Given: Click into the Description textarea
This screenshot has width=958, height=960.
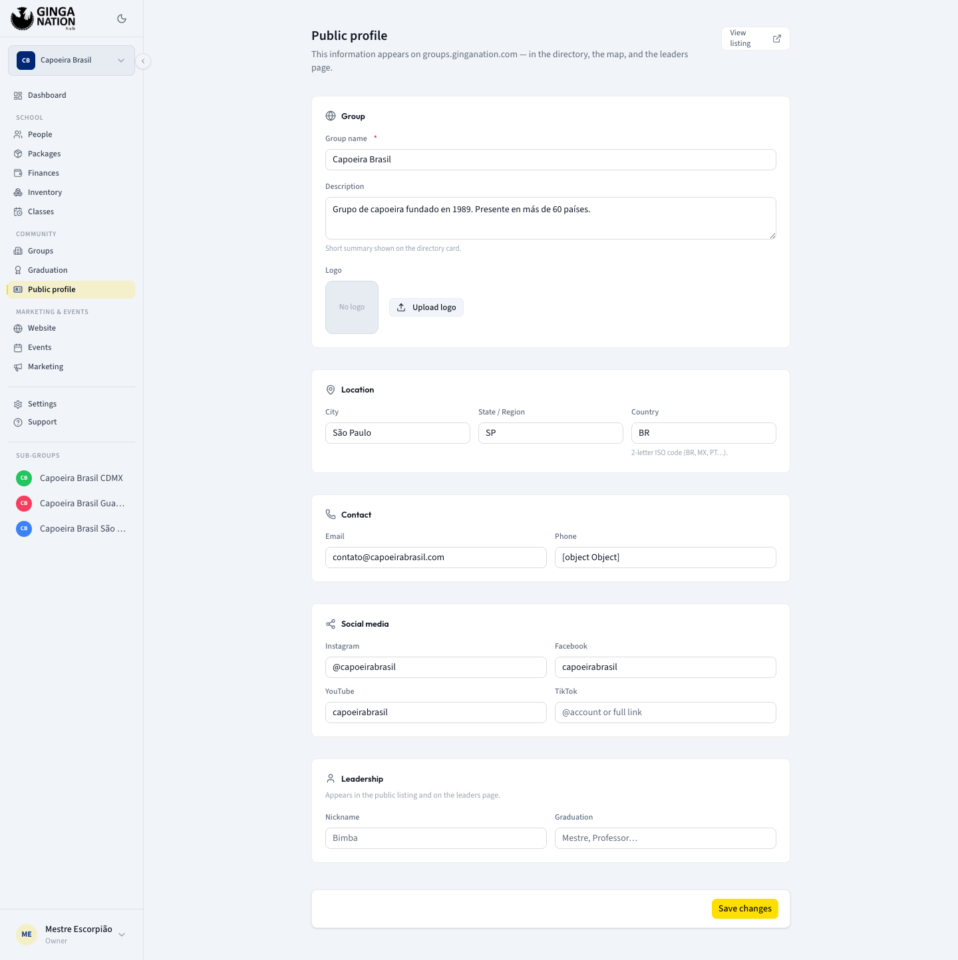Looking at the screenshot, I should pos(550,218).
